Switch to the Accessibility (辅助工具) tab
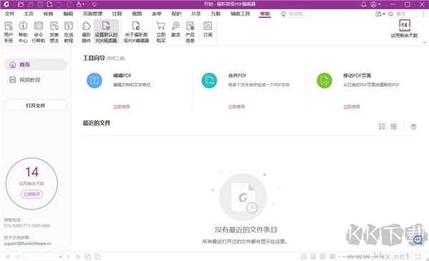This screenshot has height=261, width=429. tap(240, 14)
